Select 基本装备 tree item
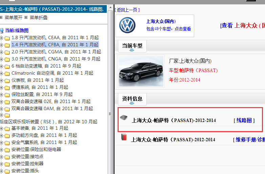This screenshot has height=174, width=265. pos(40,128)
